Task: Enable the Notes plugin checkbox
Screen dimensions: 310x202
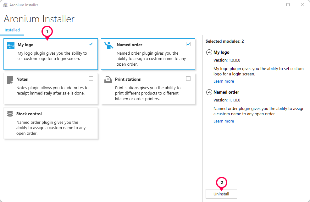Action: tap(91, 79)
